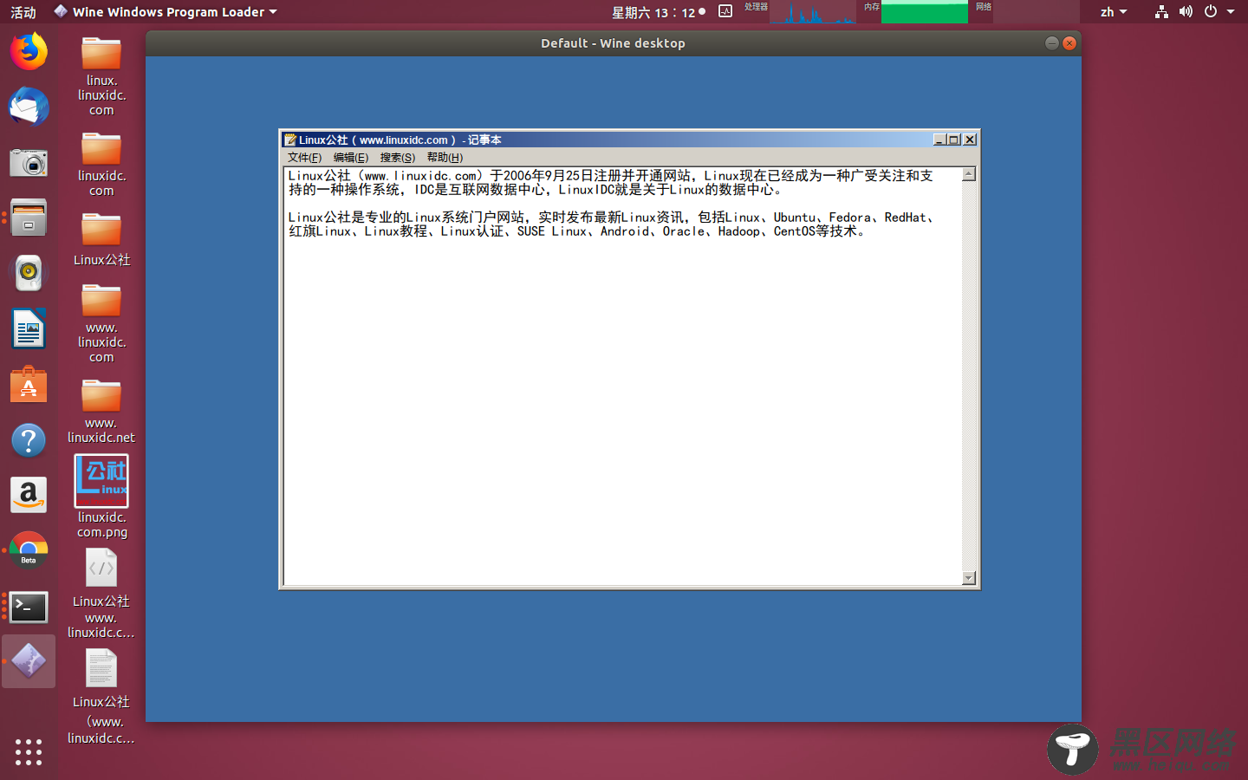Open 文件(F) menu in Notepad
The image size is (1248, 780).
click(304, 158)
